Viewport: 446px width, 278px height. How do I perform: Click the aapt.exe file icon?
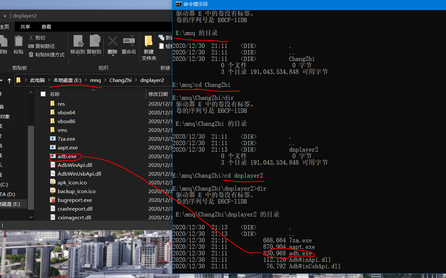[53, 147]
